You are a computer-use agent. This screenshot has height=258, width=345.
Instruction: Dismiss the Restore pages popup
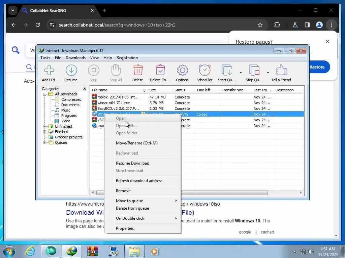coord(327,41)
